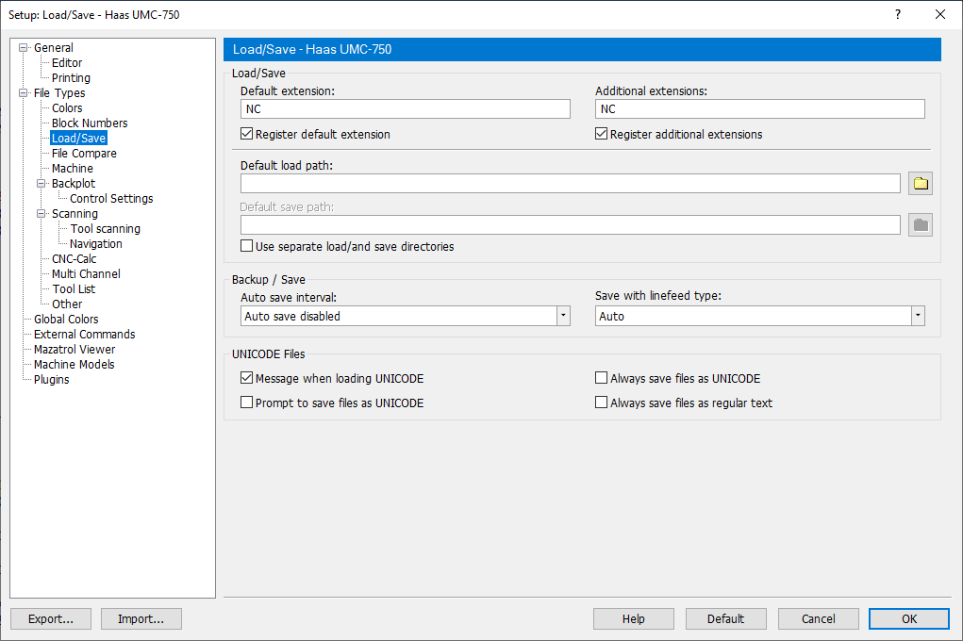Open Mazatrol Viewer settings

pos(75,350)
